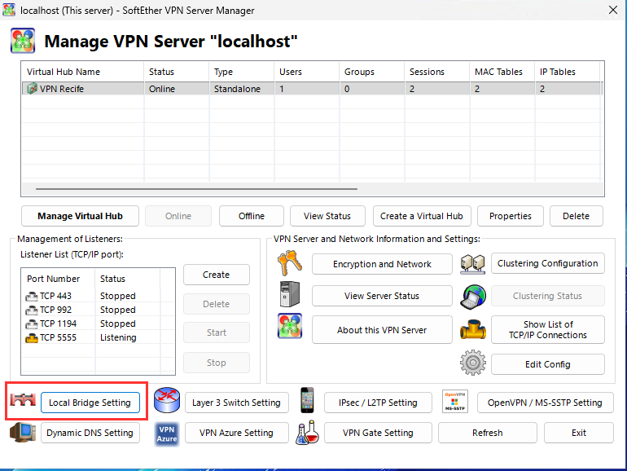The image size is (627, 471).
Task: Click the greyed Delete listener button
Action: (217, 304)
